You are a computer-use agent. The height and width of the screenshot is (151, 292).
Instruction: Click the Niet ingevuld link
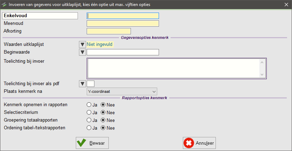point(100,45)
